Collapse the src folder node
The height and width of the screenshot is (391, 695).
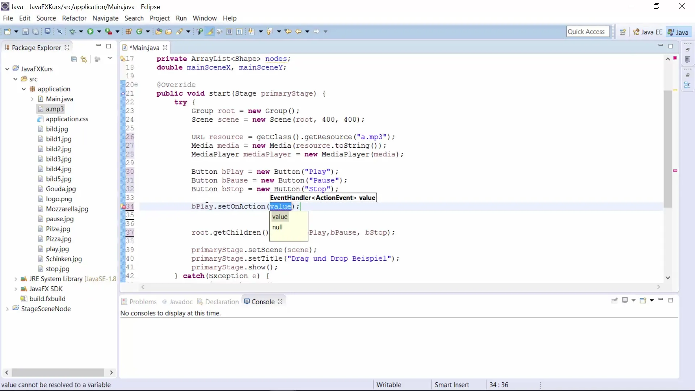(15, 79)
